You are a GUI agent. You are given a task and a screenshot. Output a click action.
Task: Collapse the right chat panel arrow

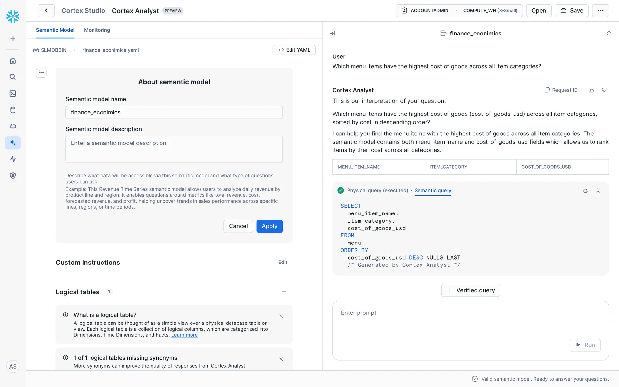pyautogui.click(x=332, y=34)
